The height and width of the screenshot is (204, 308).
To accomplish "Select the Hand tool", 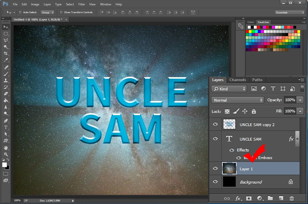I will click(6, 148).
